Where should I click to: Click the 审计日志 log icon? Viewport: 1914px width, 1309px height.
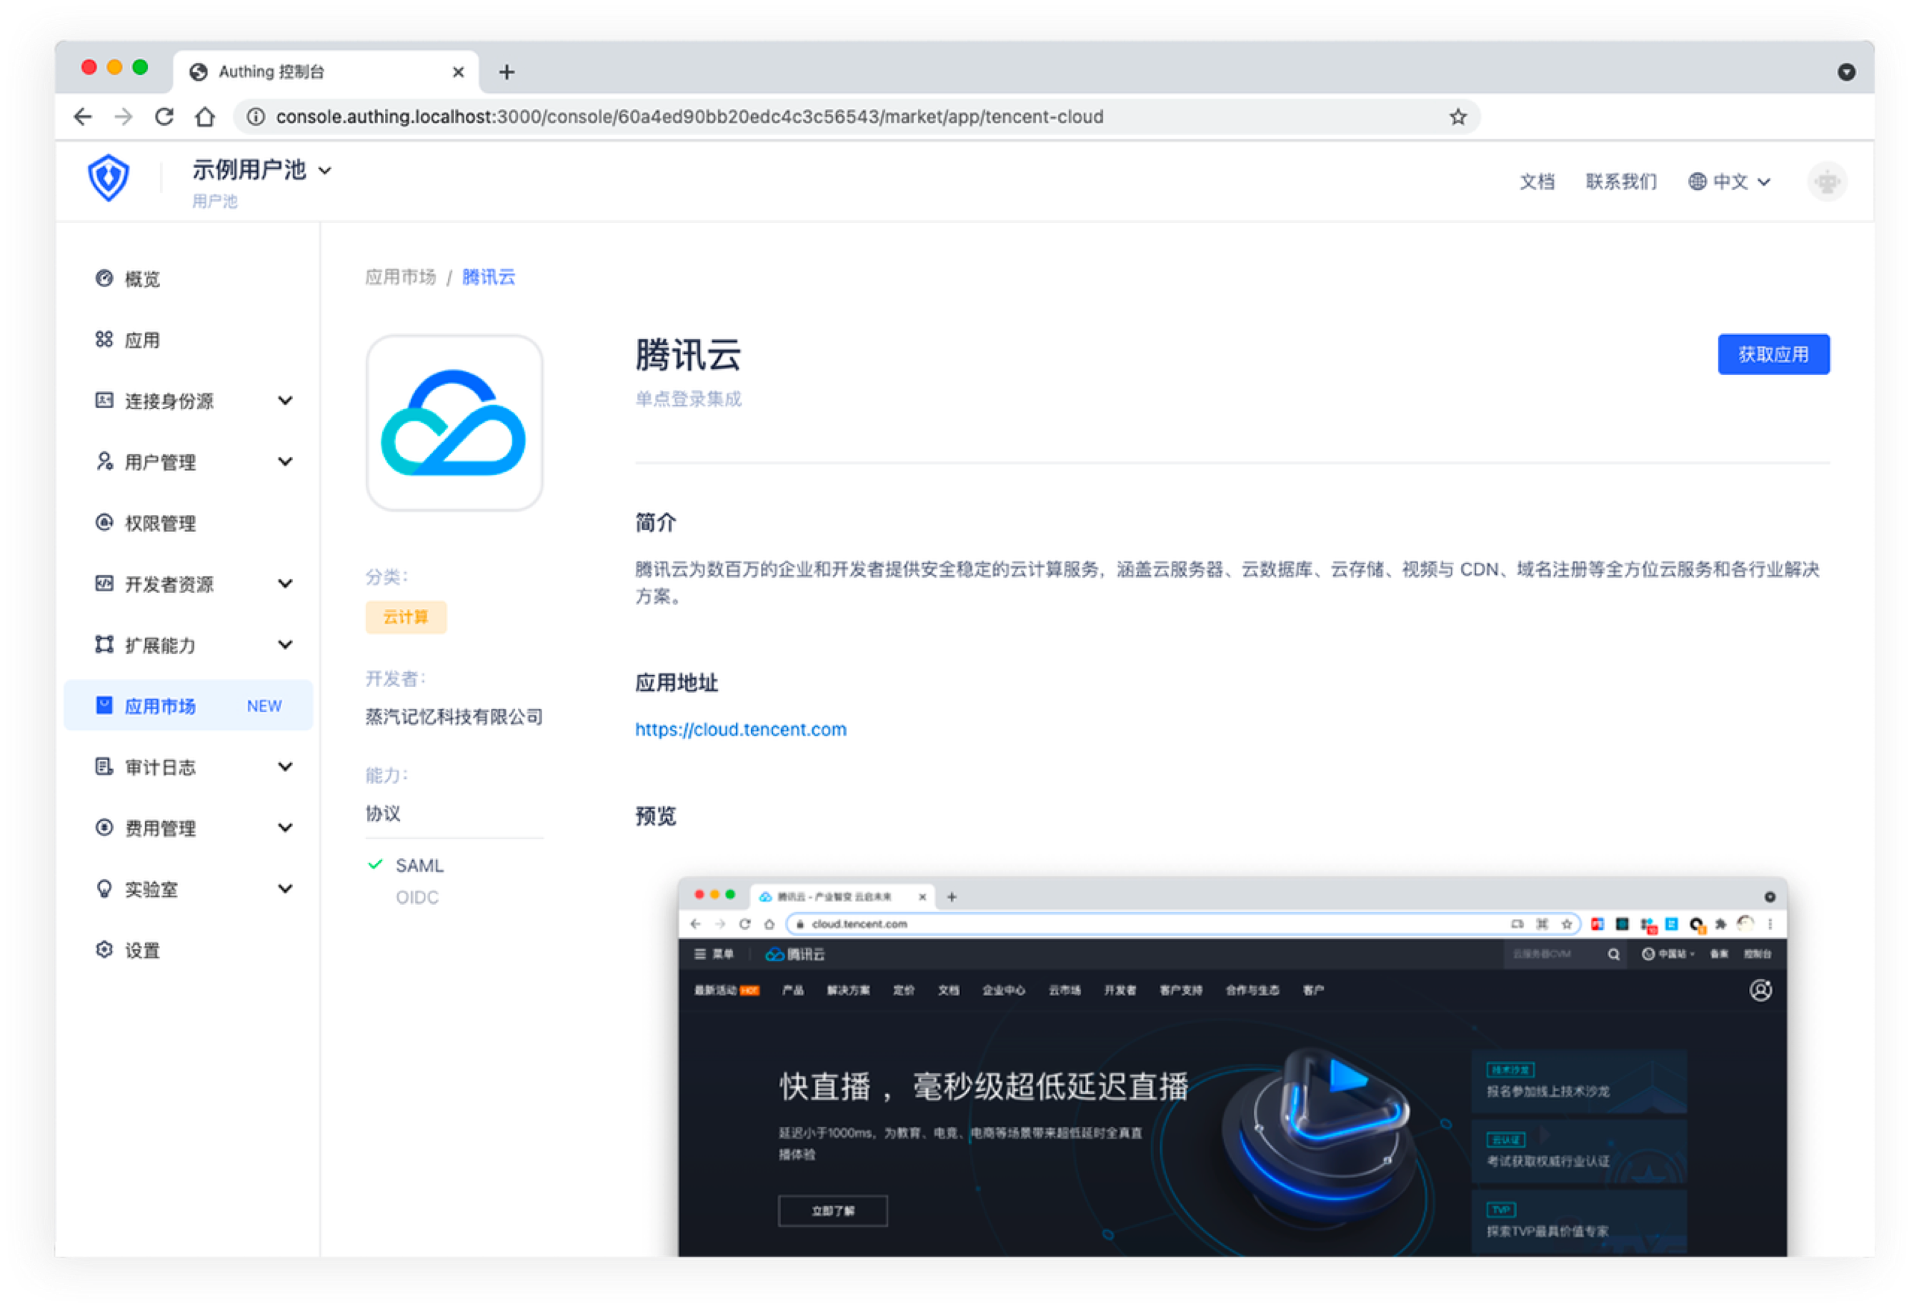[x=104, y=766]
